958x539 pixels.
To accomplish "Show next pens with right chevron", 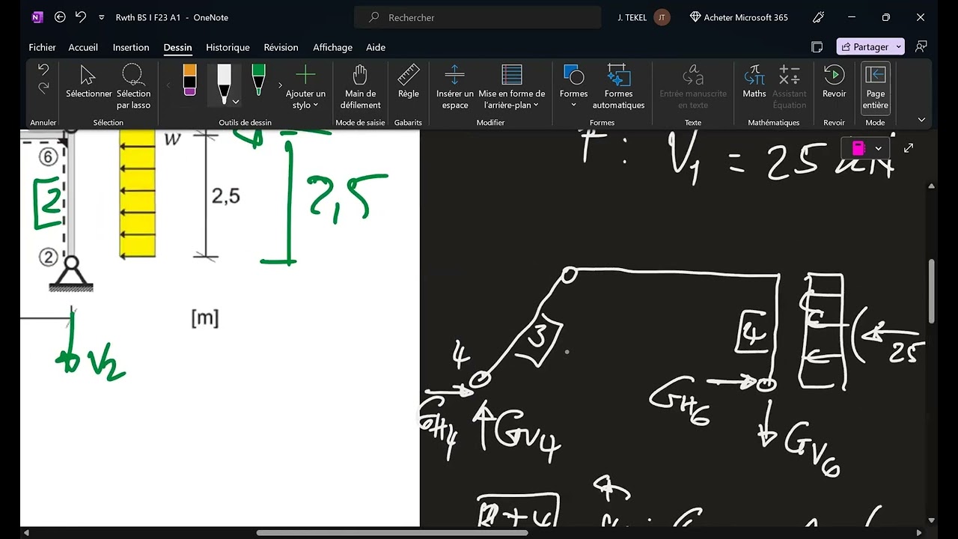I will click(280, 85).
